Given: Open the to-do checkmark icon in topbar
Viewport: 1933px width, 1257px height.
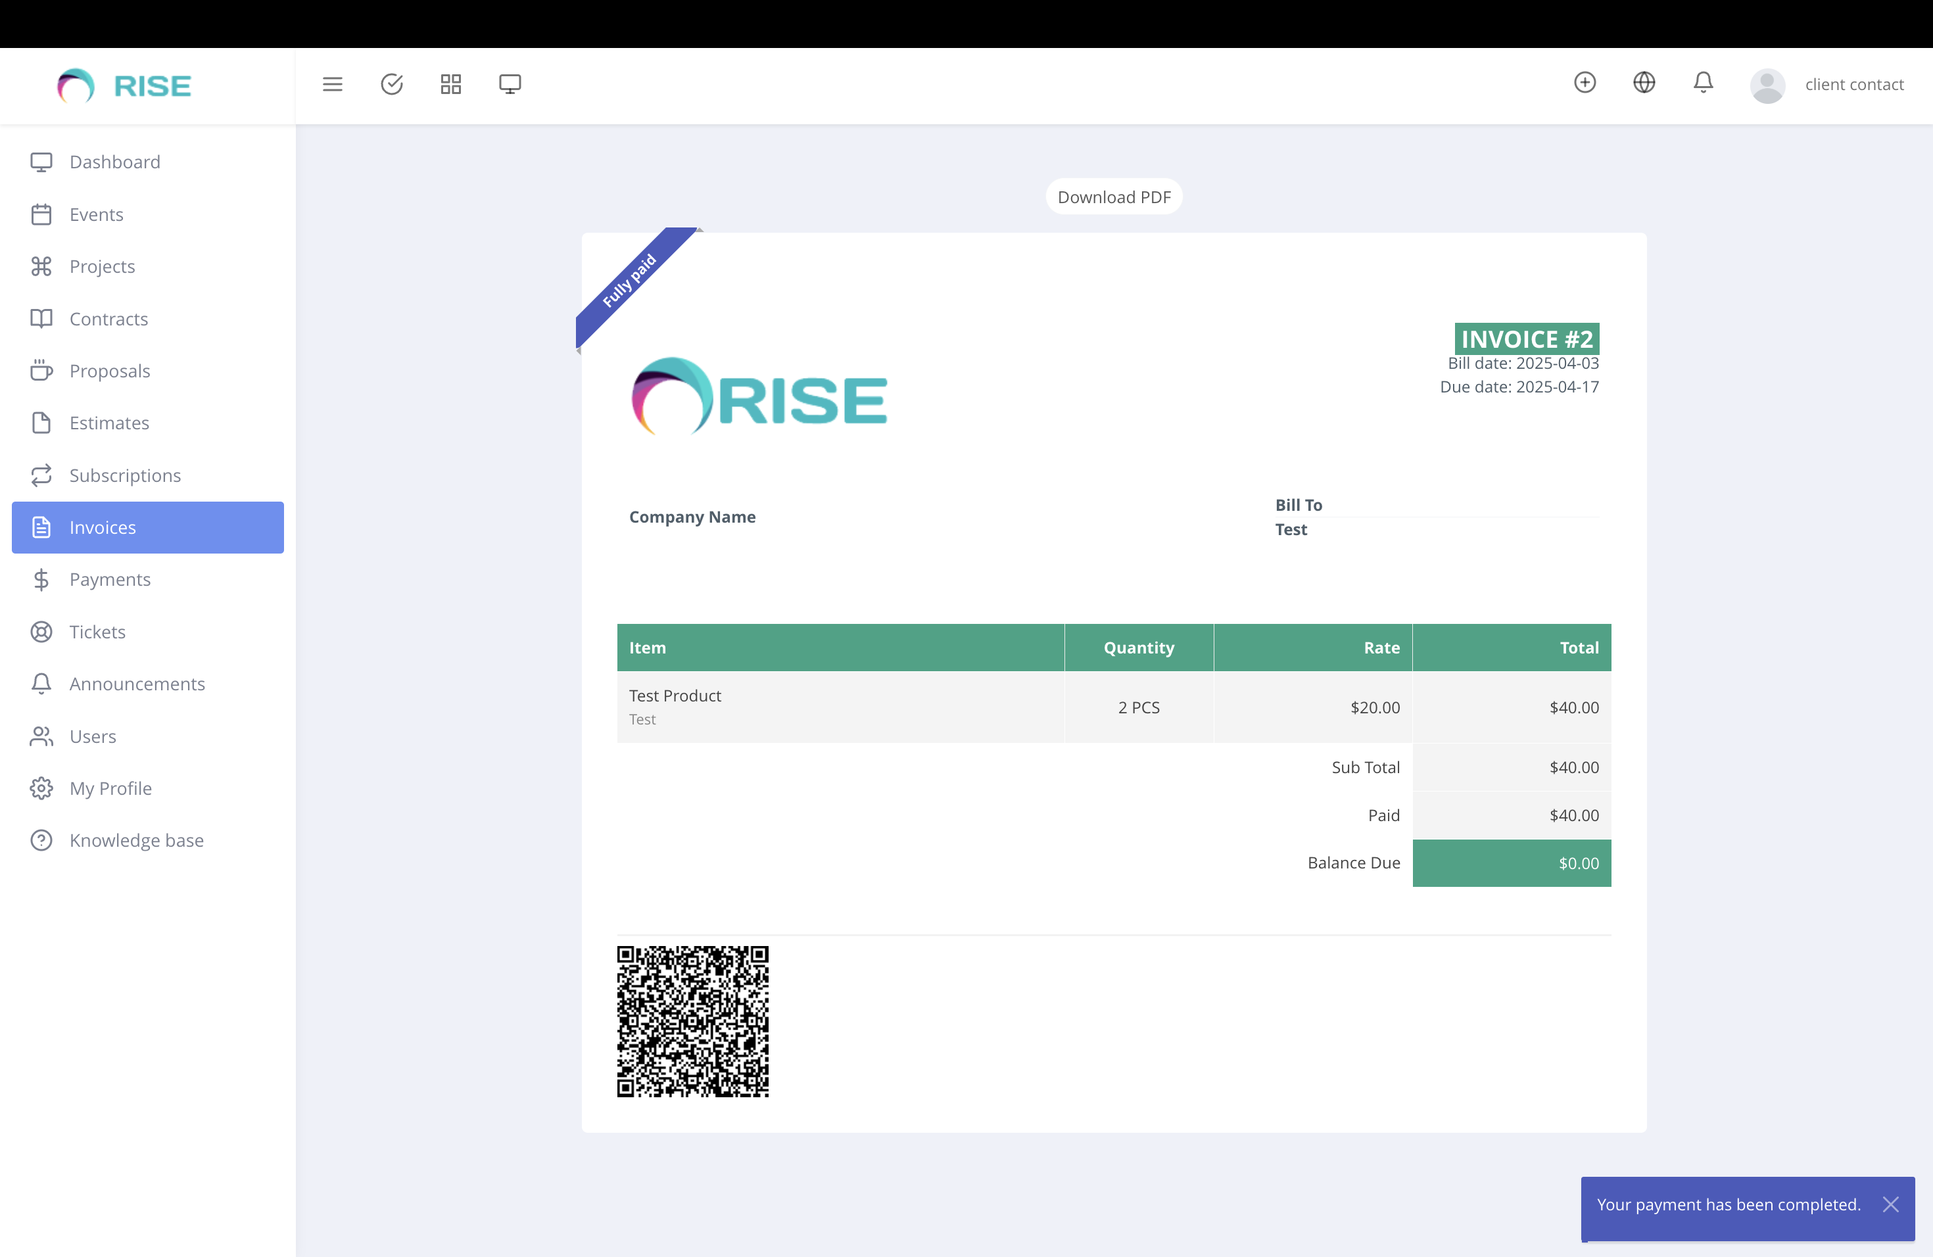Looking at the screenshot, I should [393, 83].
